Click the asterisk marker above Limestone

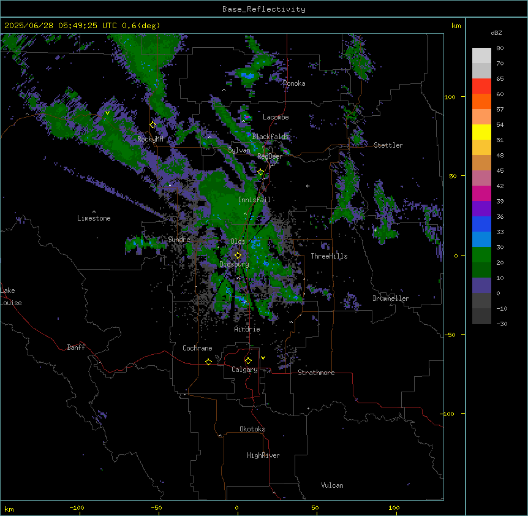coord(94,212)
